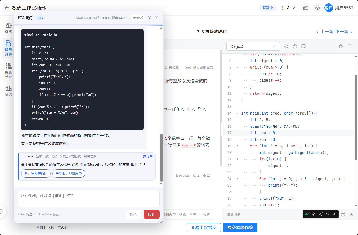Click 收起 in lower sample box
358x235 pixels.
pos(206,215)
